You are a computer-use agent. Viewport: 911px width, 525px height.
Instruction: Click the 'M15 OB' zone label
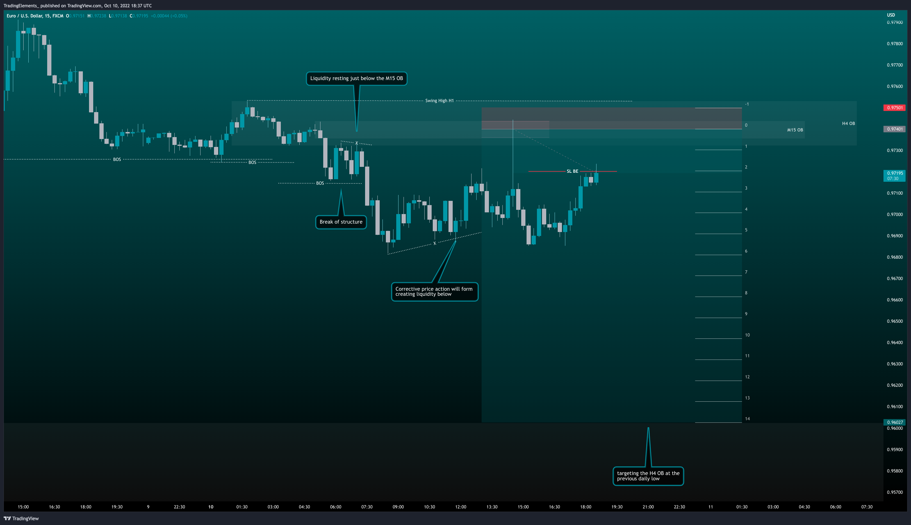[x=795, y=130]
